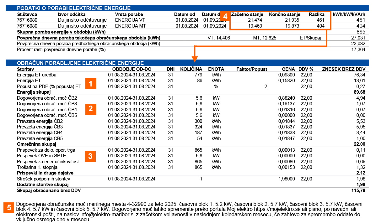
Task: Select "Prispevki in druge dajatve" subtotal label
Action: coord(45,173)
